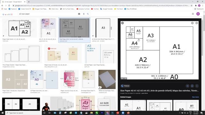Click the magnifier search button
This screenshot has width=205, height=115.
pyautogui.click(x=88, y=14)
